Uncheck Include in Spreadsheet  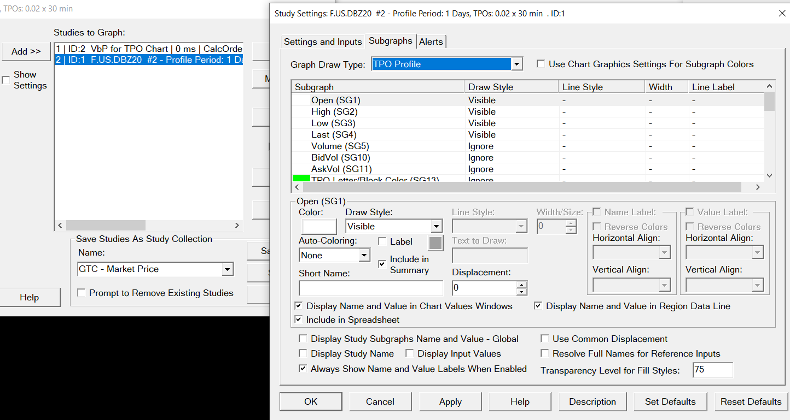coord(299,320)
